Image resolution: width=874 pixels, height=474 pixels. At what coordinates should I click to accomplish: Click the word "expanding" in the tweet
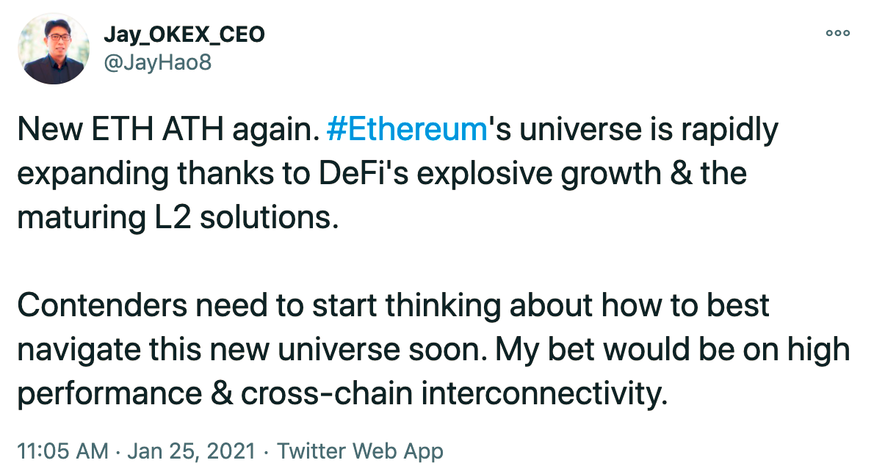(x=93, y=175)
